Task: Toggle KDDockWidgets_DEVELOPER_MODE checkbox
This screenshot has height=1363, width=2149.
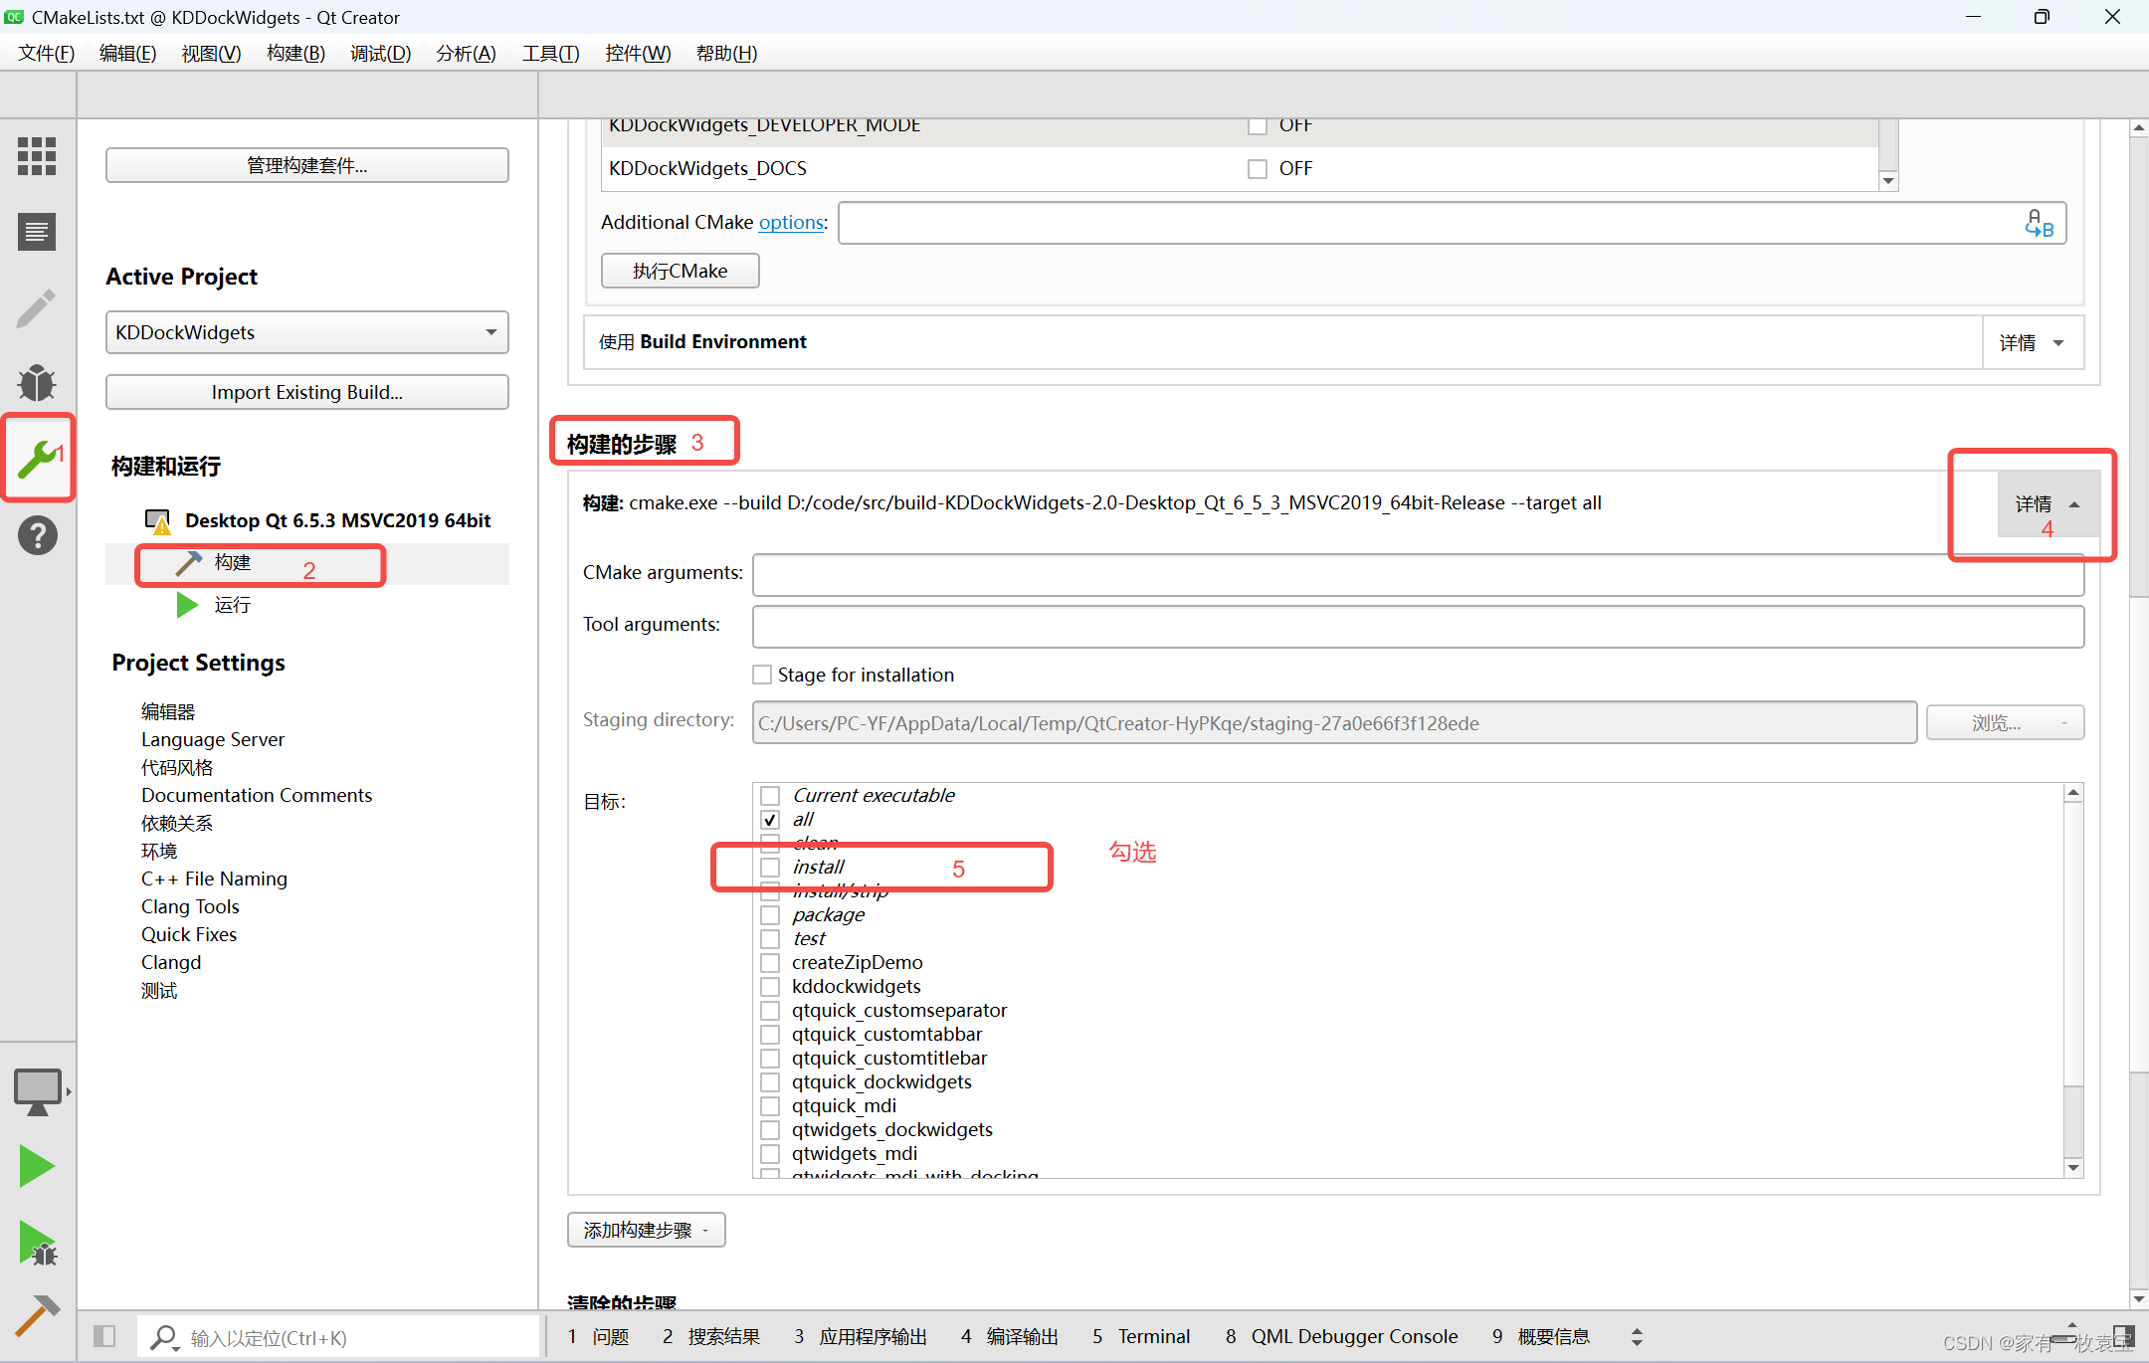Action: [1258, 125]
